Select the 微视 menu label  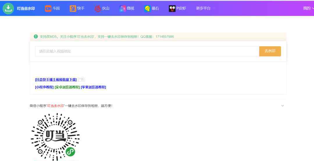click(130, 8)
